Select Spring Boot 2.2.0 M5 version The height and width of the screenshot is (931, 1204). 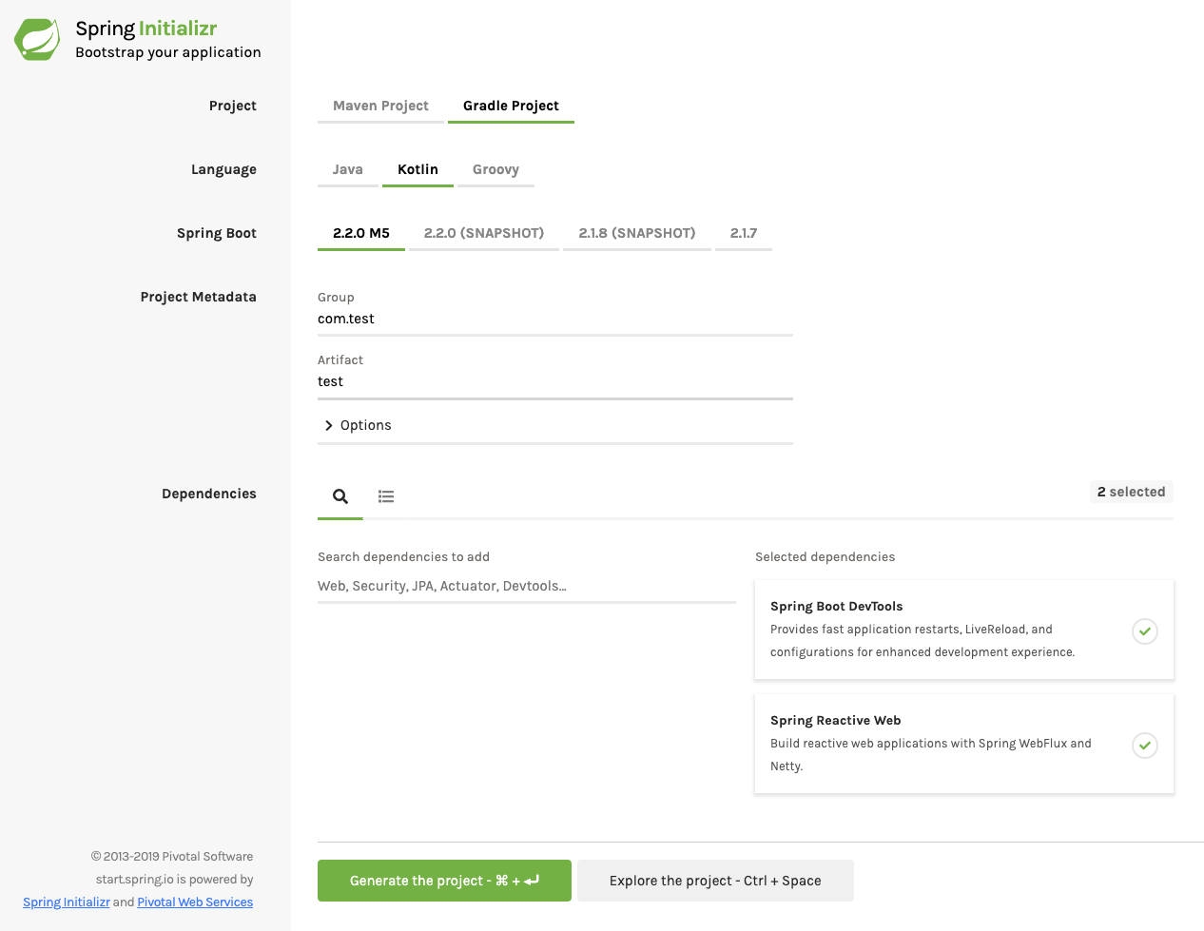point(361,233)
